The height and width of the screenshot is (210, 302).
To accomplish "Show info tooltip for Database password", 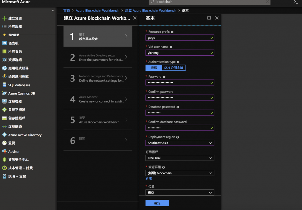I will click(x=178, y=107).
